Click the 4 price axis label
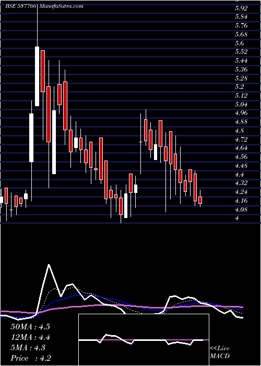 point(237,218)
